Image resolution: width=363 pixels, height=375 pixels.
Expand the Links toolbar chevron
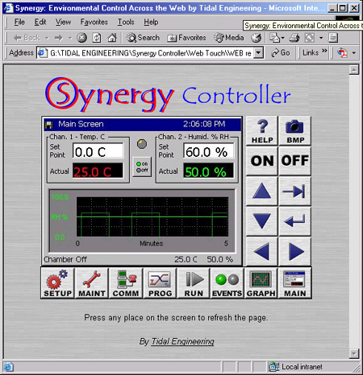(x=324, y=51)
